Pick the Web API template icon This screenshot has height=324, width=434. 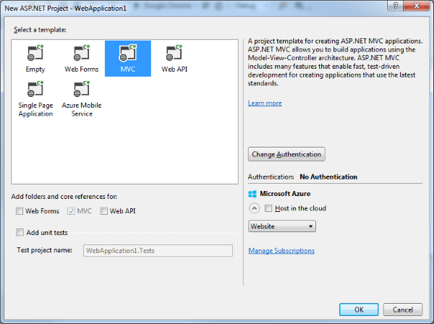pyautogui.click(x=174, y=53)
